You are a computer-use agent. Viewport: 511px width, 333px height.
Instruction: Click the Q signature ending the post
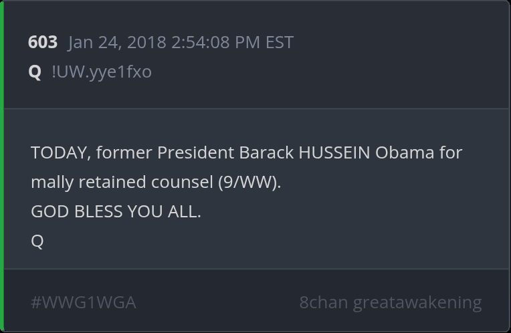tap(37, 241)
